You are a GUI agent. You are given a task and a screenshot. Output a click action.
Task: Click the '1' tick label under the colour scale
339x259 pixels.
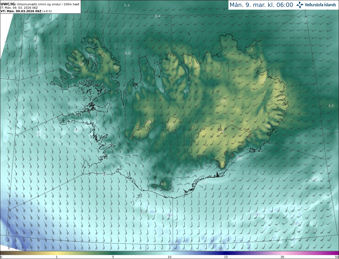tap(57, 257)
